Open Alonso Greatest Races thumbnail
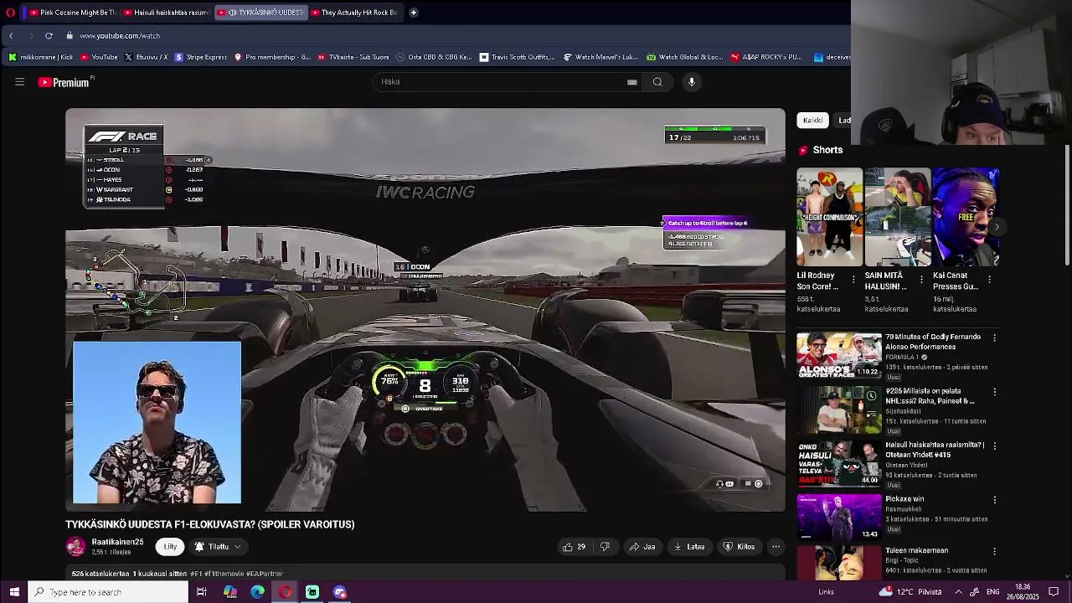The height and width of the screenshot is (603, 1072). pos(838,356)
